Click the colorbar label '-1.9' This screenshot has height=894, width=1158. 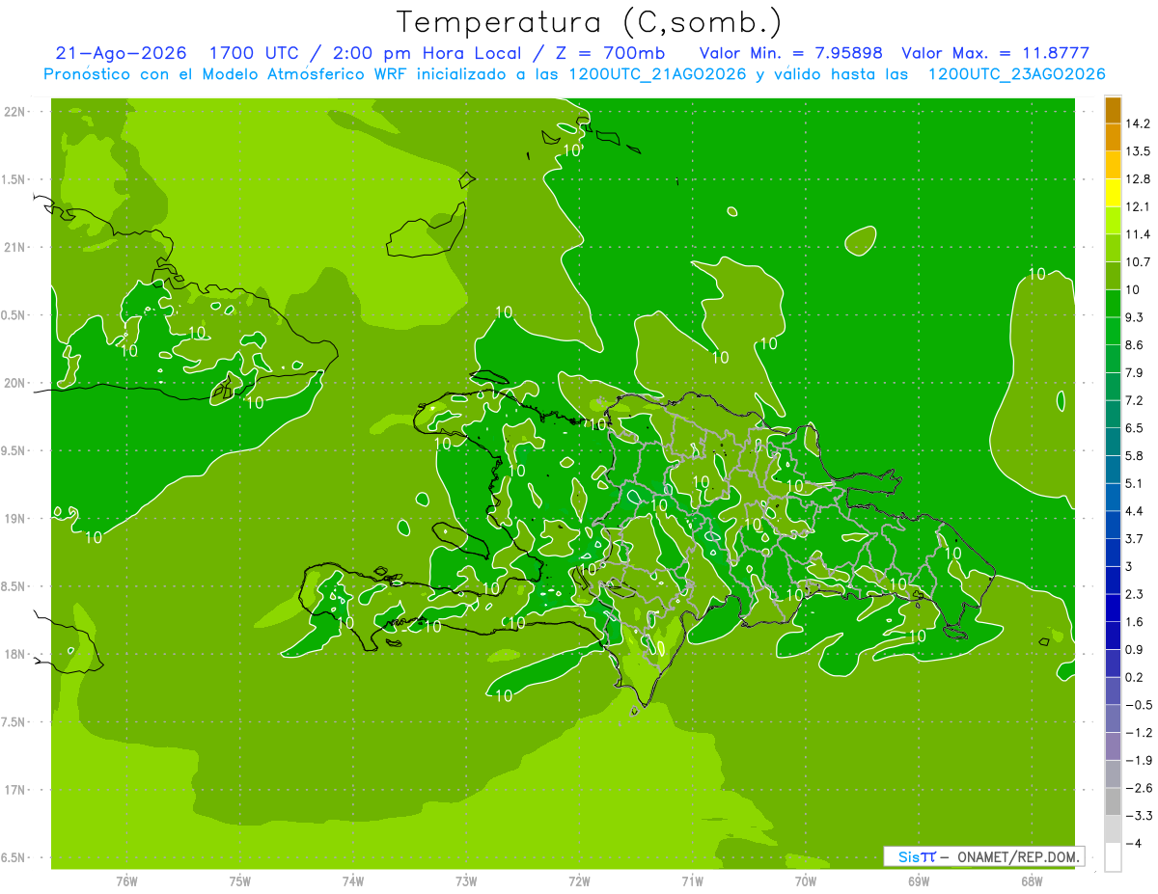tap(1138, 760)
